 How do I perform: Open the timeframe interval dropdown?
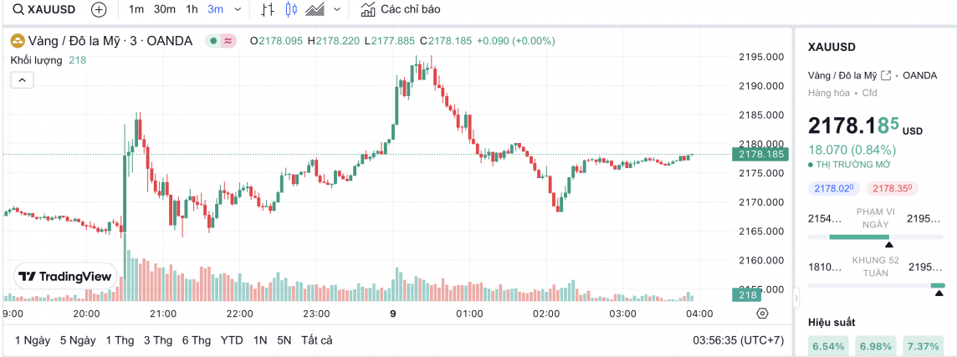238,10
